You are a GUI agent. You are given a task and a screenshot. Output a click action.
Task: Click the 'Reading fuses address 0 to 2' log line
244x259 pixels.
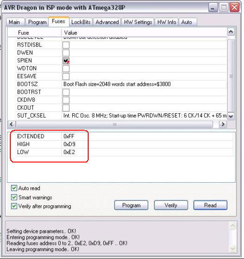(67, 243)
